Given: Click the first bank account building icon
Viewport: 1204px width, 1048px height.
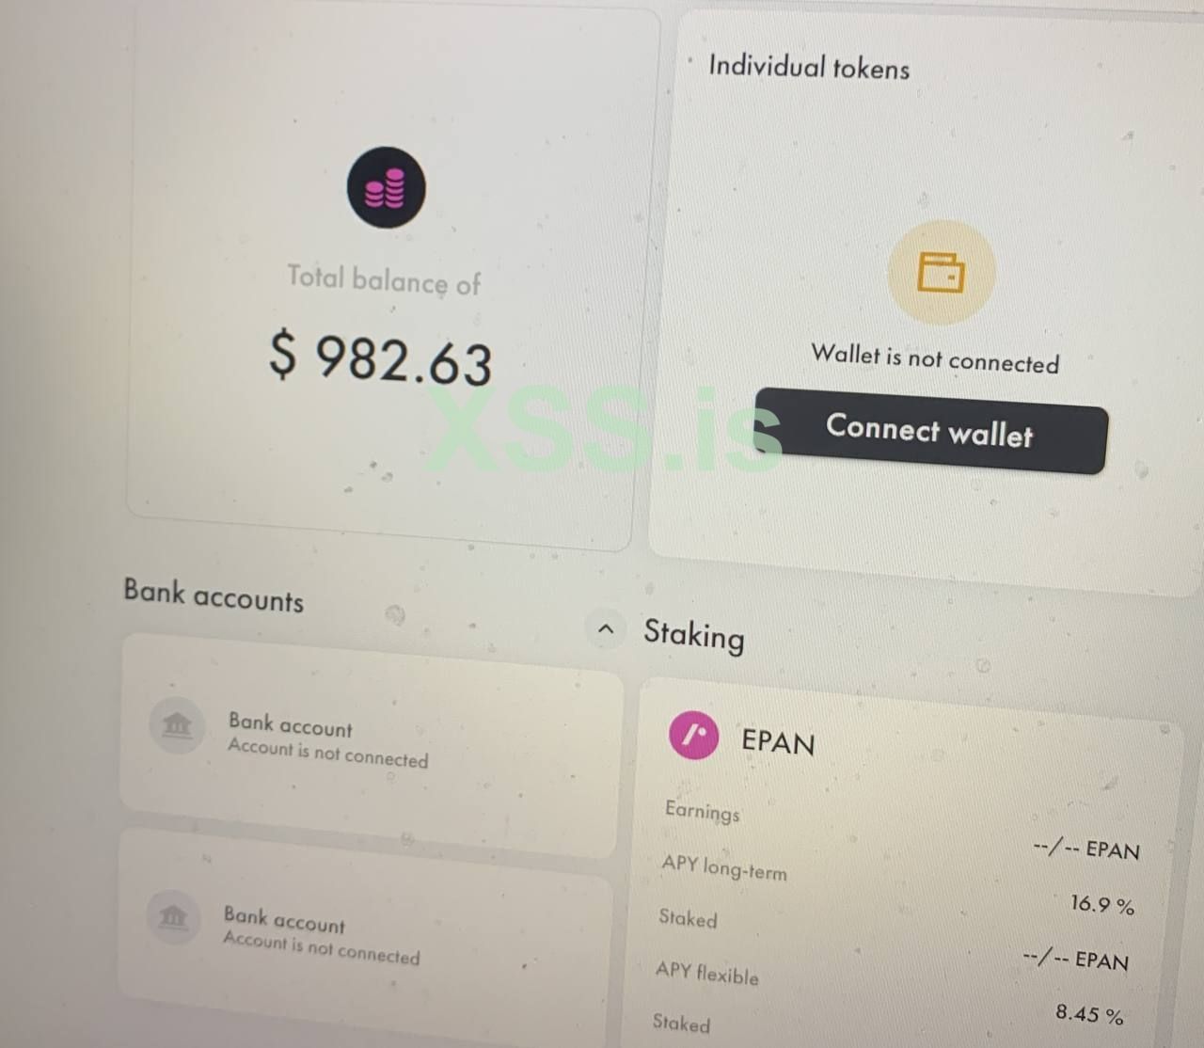Looking at the screenshot, I should coord(177,725).
